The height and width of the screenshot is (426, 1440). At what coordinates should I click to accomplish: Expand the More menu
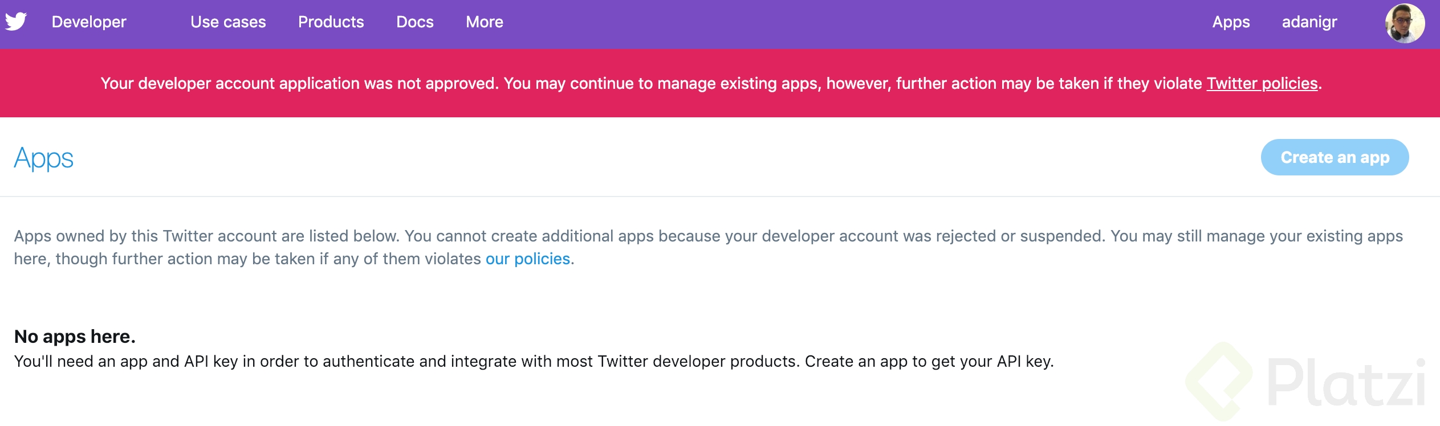click(x=485, y=22)
